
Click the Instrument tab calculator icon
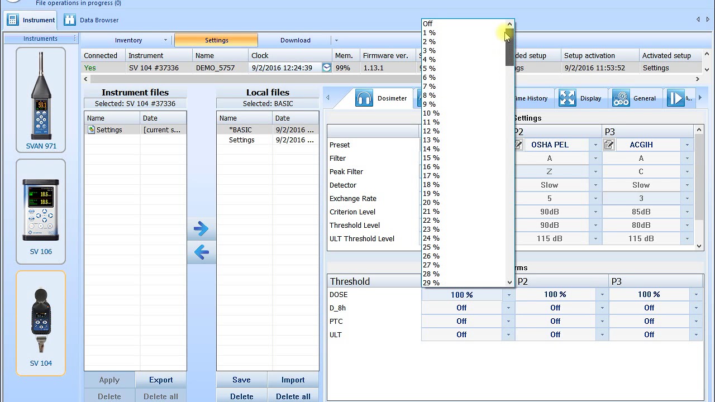pyautogui.click(x=13, y=20)
